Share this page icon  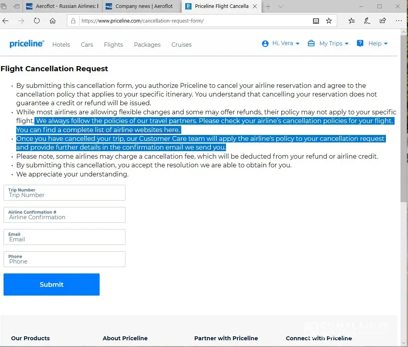(383, 21)
